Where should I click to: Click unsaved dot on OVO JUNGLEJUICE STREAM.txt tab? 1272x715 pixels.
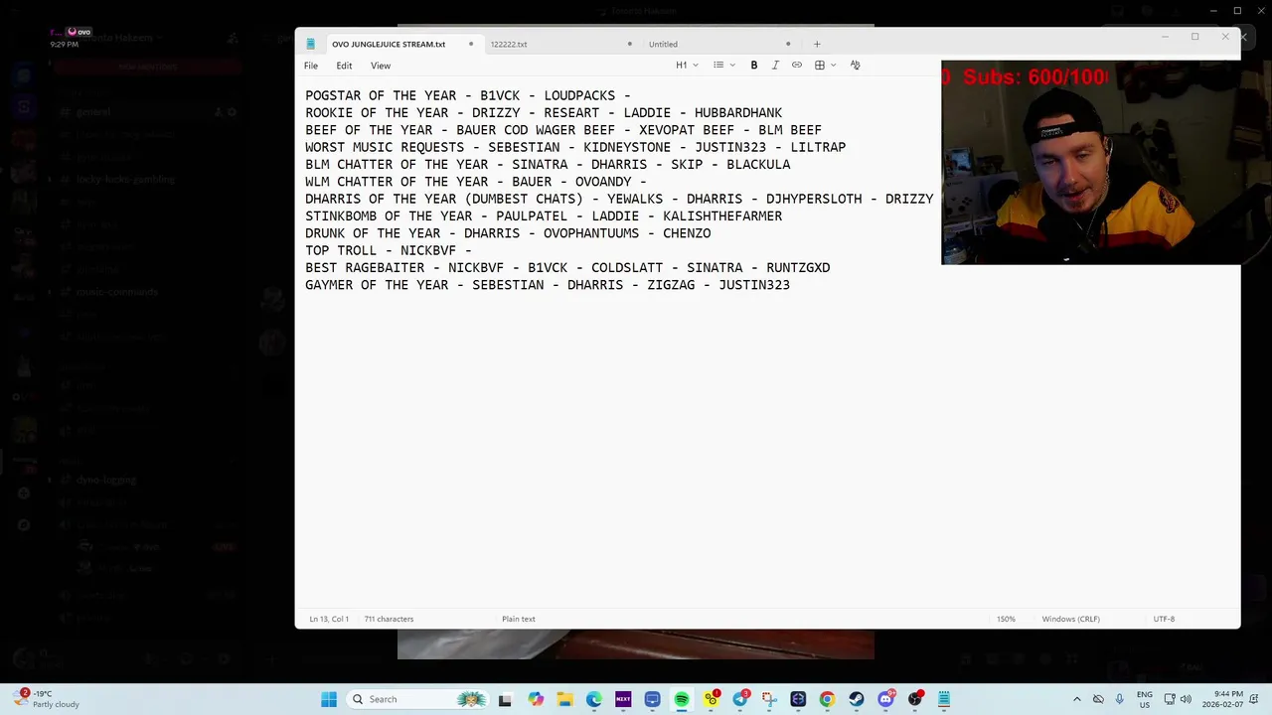coord(471,44)
